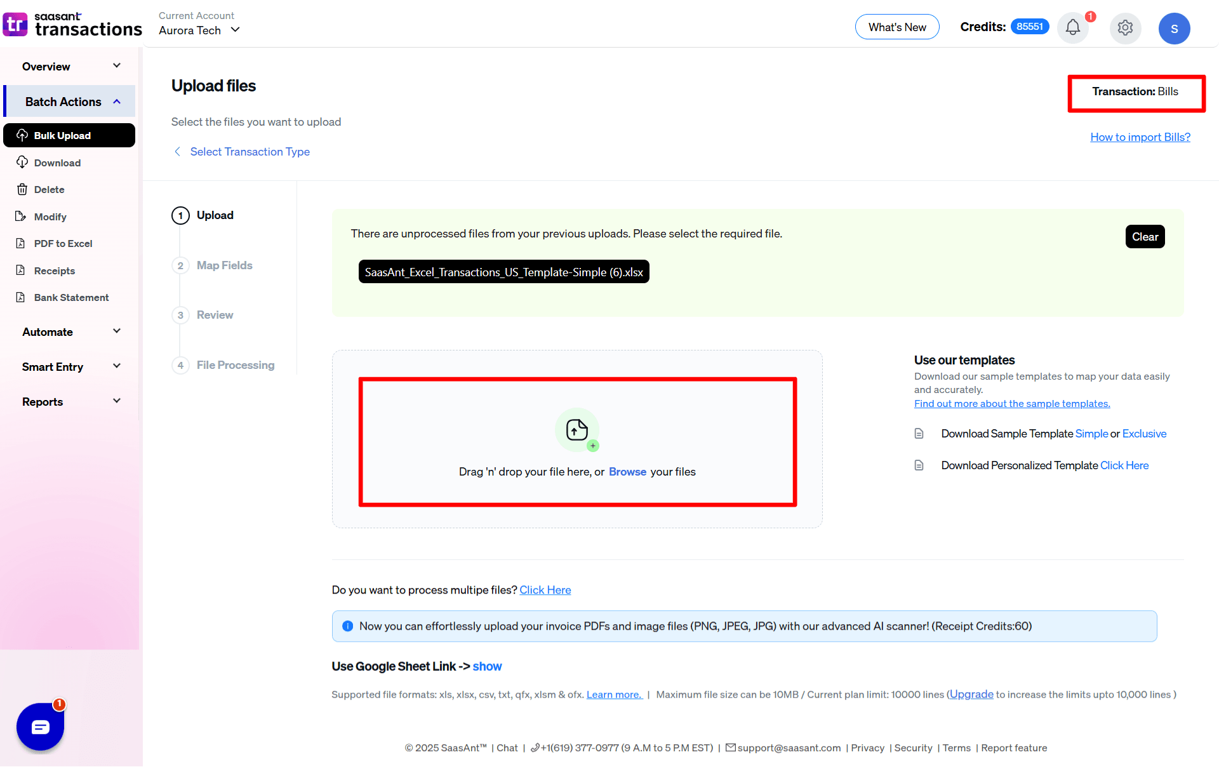Click the file upload icon in drop zone
Viewport: 1219px width, 767px height.
(577, 430)
